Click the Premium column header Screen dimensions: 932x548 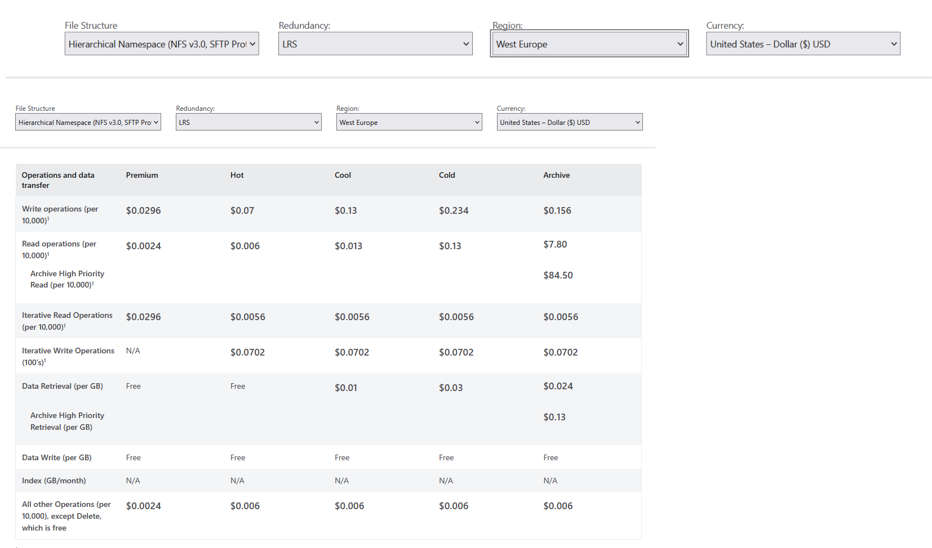pyautogui.click(x=142, y=175)
